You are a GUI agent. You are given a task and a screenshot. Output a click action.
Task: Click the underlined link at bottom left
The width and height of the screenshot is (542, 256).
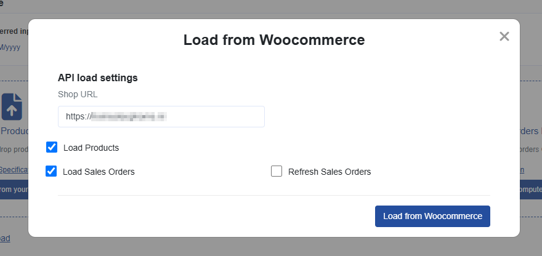[5, 238]
